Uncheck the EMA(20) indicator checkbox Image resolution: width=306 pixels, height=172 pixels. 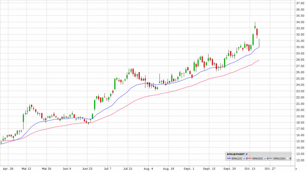coord(244,158)
